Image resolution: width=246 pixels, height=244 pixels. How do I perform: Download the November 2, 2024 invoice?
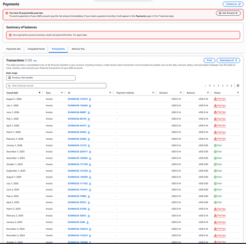point(90,236)
